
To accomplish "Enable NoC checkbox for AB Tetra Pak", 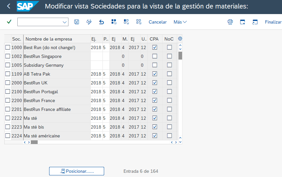I will tap(169, 74).
